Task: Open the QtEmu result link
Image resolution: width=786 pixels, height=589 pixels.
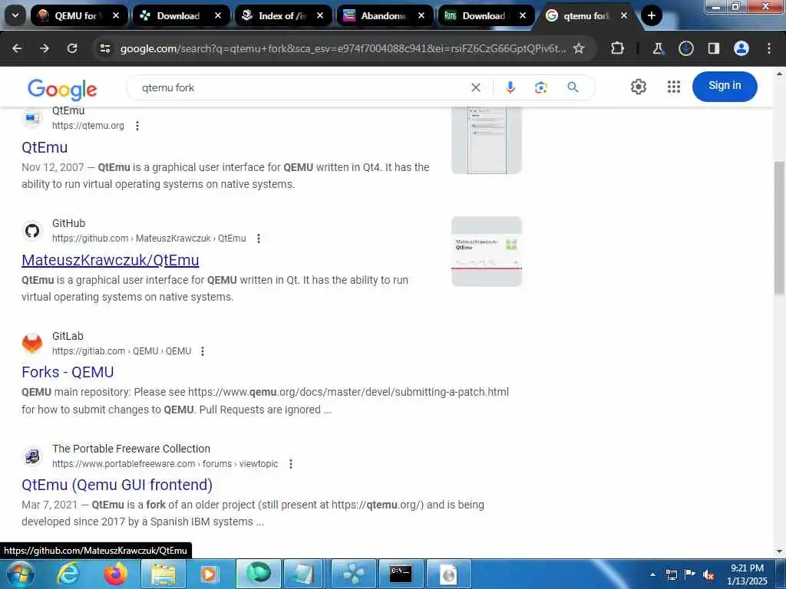Action: [x=45, y=147]
